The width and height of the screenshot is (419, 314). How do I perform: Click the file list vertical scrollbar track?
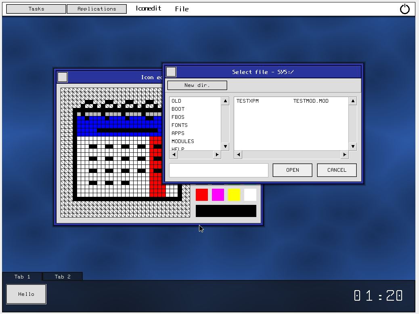click(x=353, y=124)
